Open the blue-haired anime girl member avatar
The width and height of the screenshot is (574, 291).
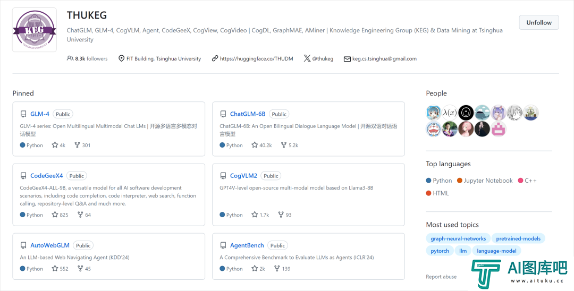tap(434, 113)
